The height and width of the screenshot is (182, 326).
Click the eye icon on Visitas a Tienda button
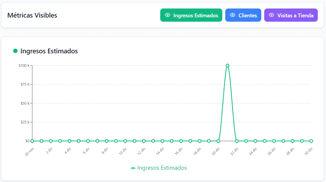tap(271, 15)
